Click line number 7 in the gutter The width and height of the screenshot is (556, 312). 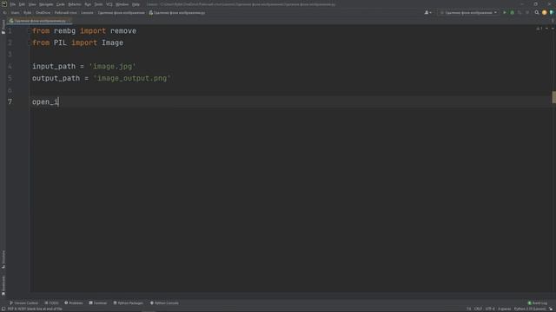tap(10, 102)
